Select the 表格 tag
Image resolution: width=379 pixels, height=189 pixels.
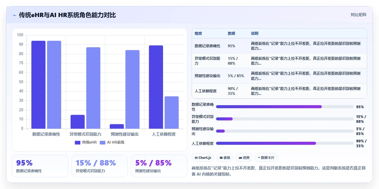225,158
